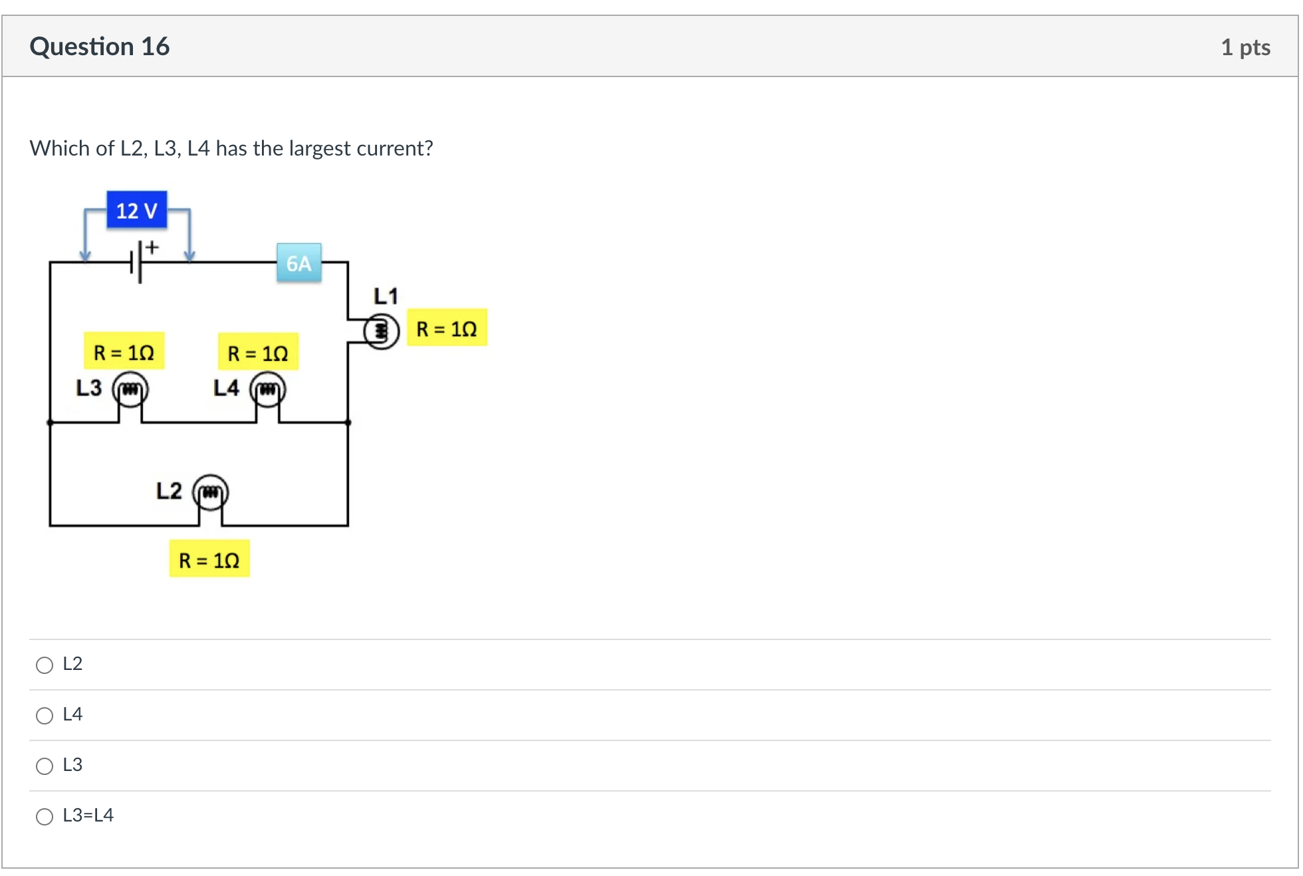The height and width of the screenshot is (876, 1303).
Task: Select the L3=L4 answer radio button
Action: (44, 816)
